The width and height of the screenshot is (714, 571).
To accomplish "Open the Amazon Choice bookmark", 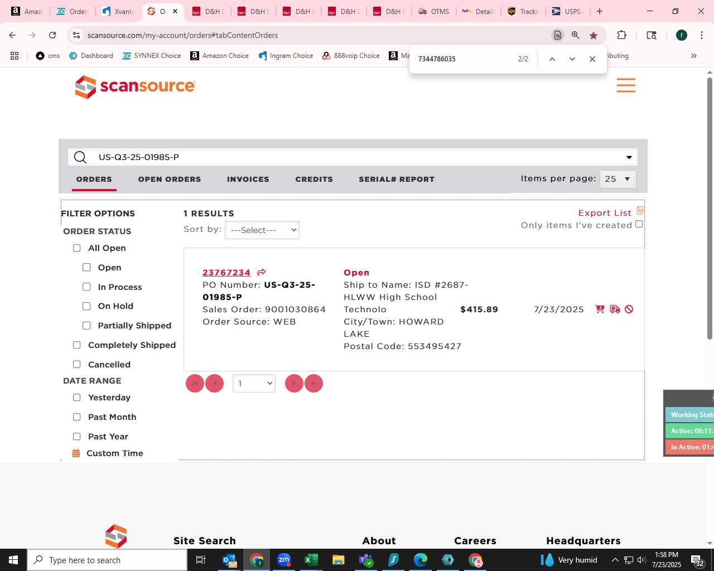I will coord(219,56).
